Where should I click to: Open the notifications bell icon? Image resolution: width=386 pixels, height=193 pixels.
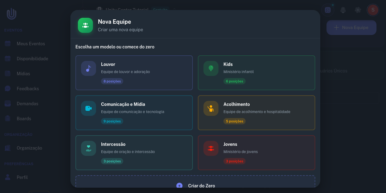(x=343, y=10)
